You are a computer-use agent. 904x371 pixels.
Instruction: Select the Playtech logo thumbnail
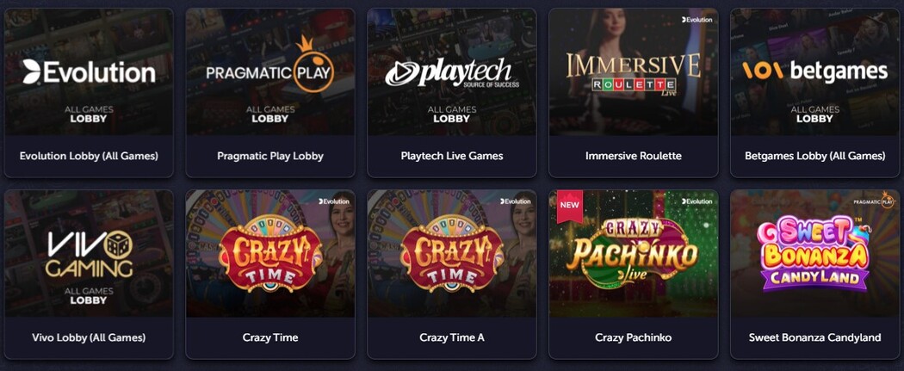[452, 72]
